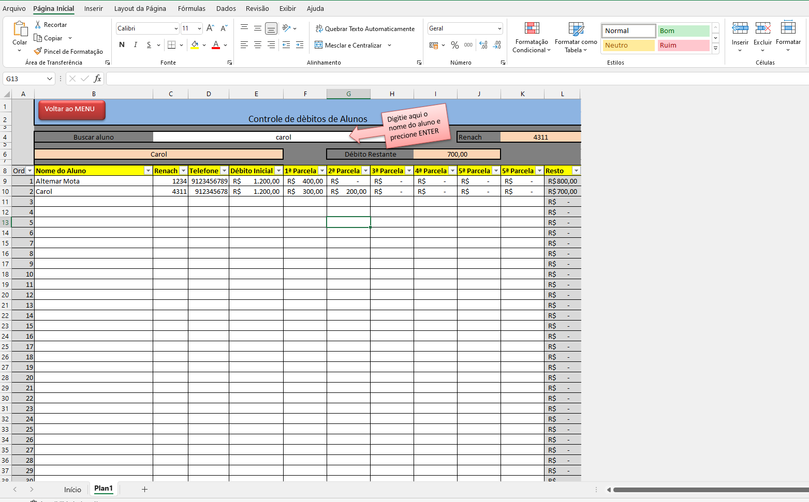This screenshot has height=502, width=809.
Task: Click the center text alignment icon
Action: [x=258, y=45]
